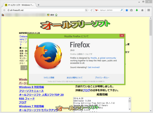
Task: Click the Yahoo search engine icon
Action: (x=96, y=10)
